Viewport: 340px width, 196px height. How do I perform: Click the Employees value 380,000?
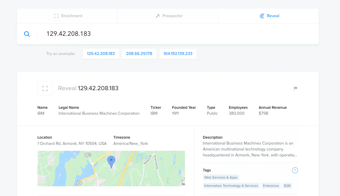[x=236, y=113]
